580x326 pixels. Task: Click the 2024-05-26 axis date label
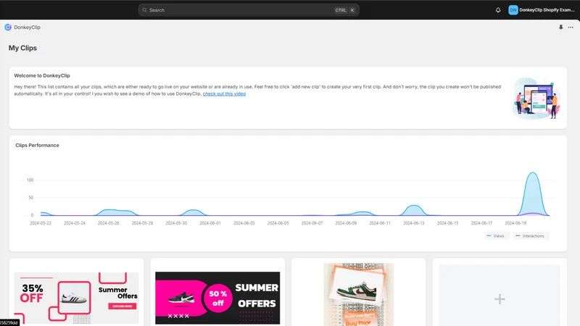point(108,223)
